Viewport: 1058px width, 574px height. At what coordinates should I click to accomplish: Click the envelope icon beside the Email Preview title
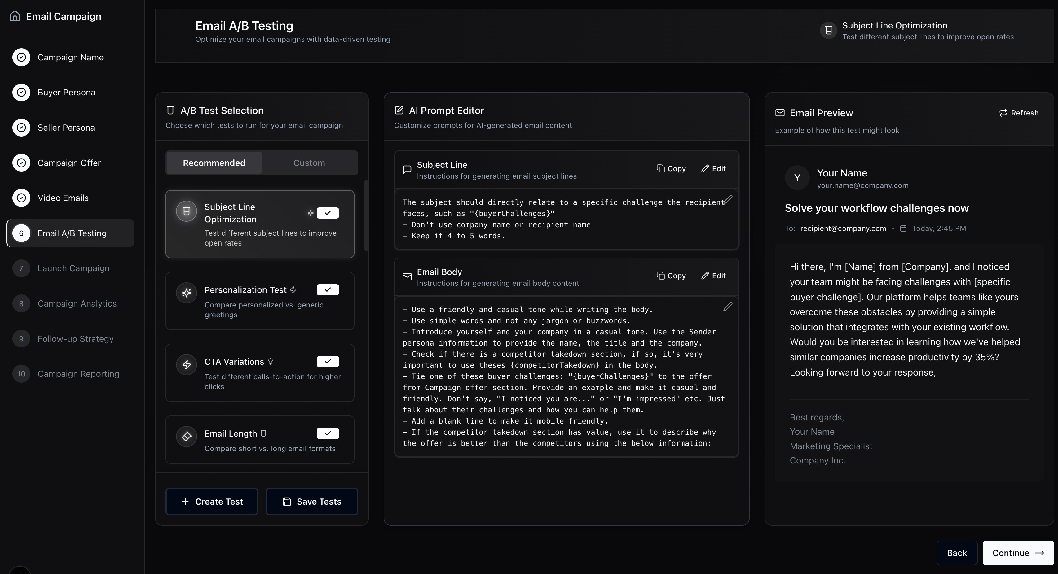pos(779,113)
